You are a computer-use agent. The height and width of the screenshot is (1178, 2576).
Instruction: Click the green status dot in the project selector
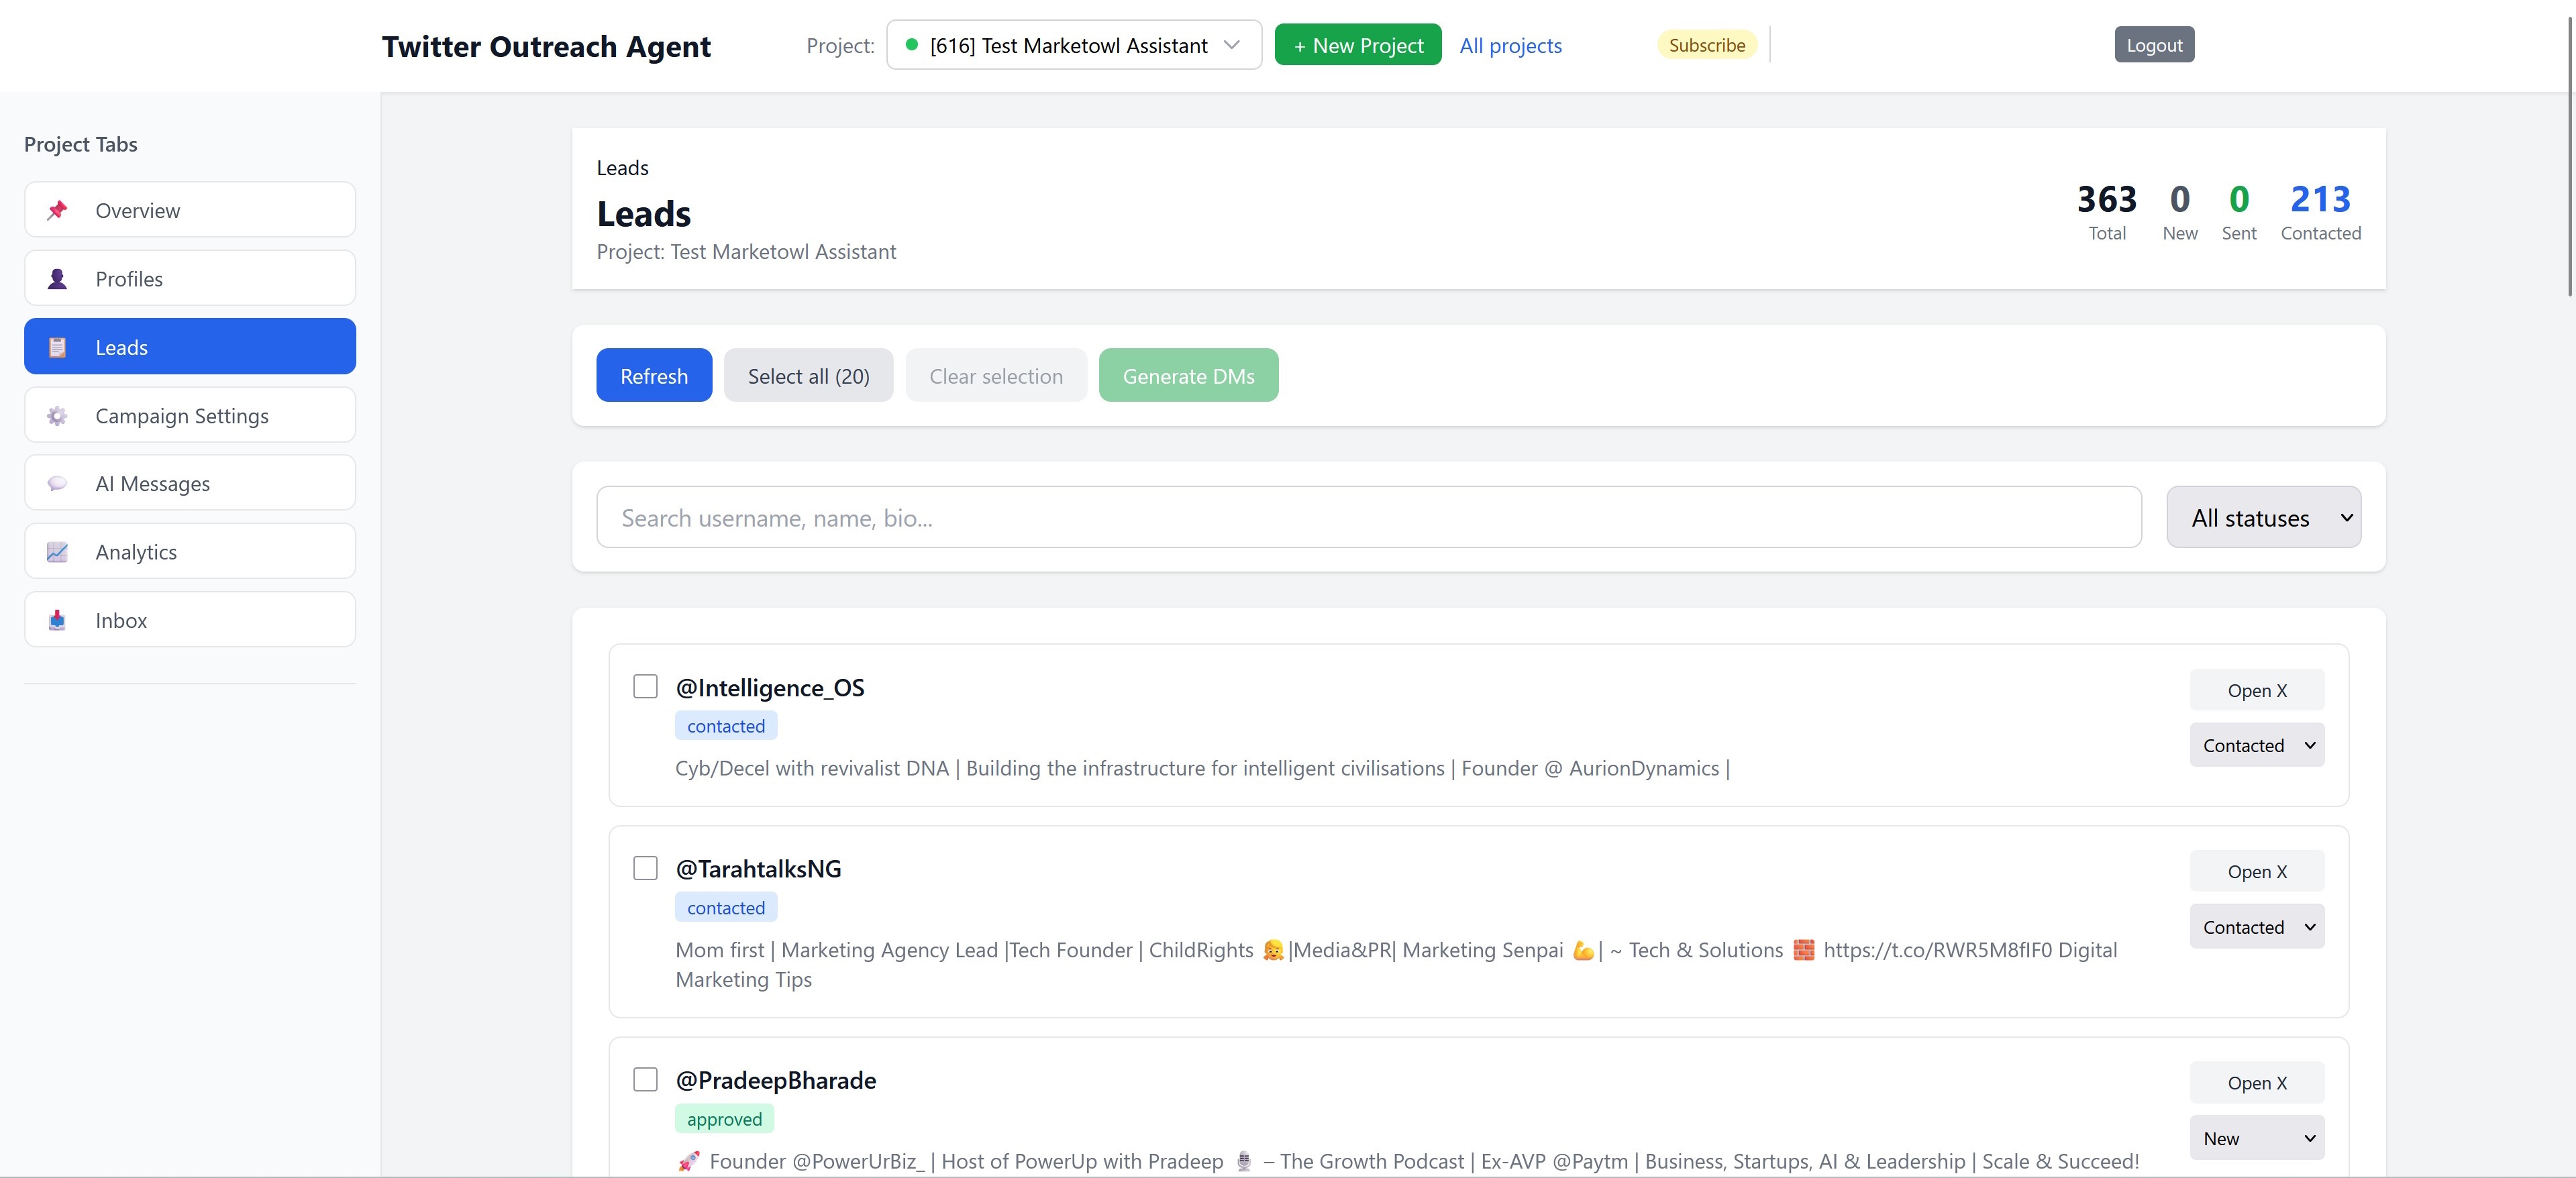coord(912,45)
